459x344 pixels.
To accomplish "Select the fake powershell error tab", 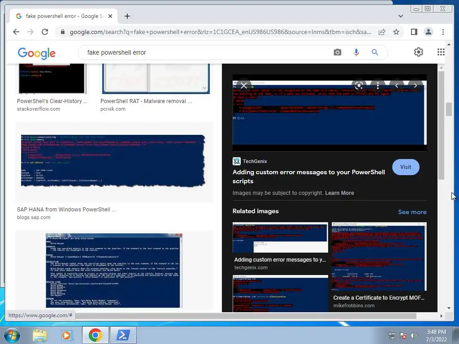I will click(64, 16).
